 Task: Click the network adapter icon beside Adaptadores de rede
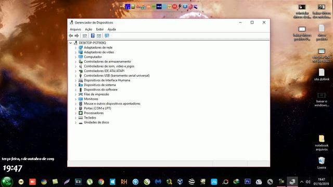coord(81,47)
